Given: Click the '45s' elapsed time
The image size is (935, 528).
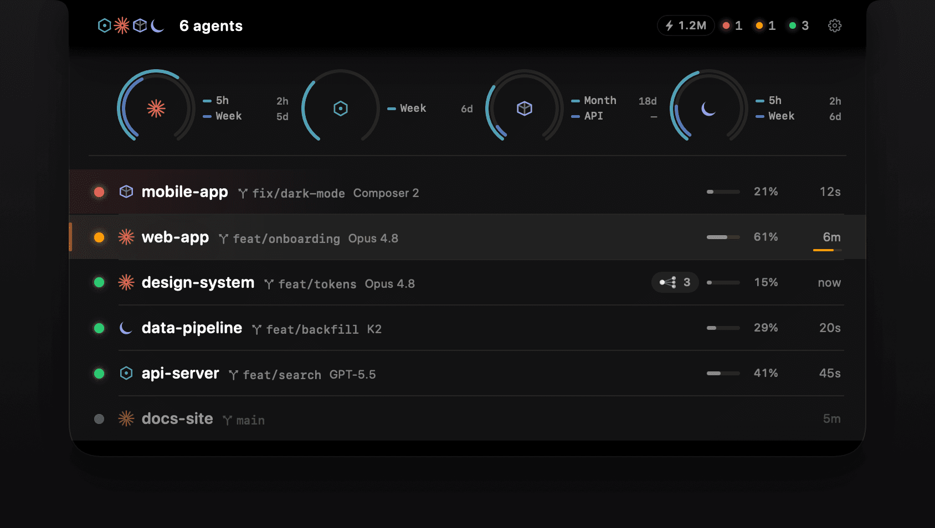Looking at the screenshot, I should (x=830, y=374).
